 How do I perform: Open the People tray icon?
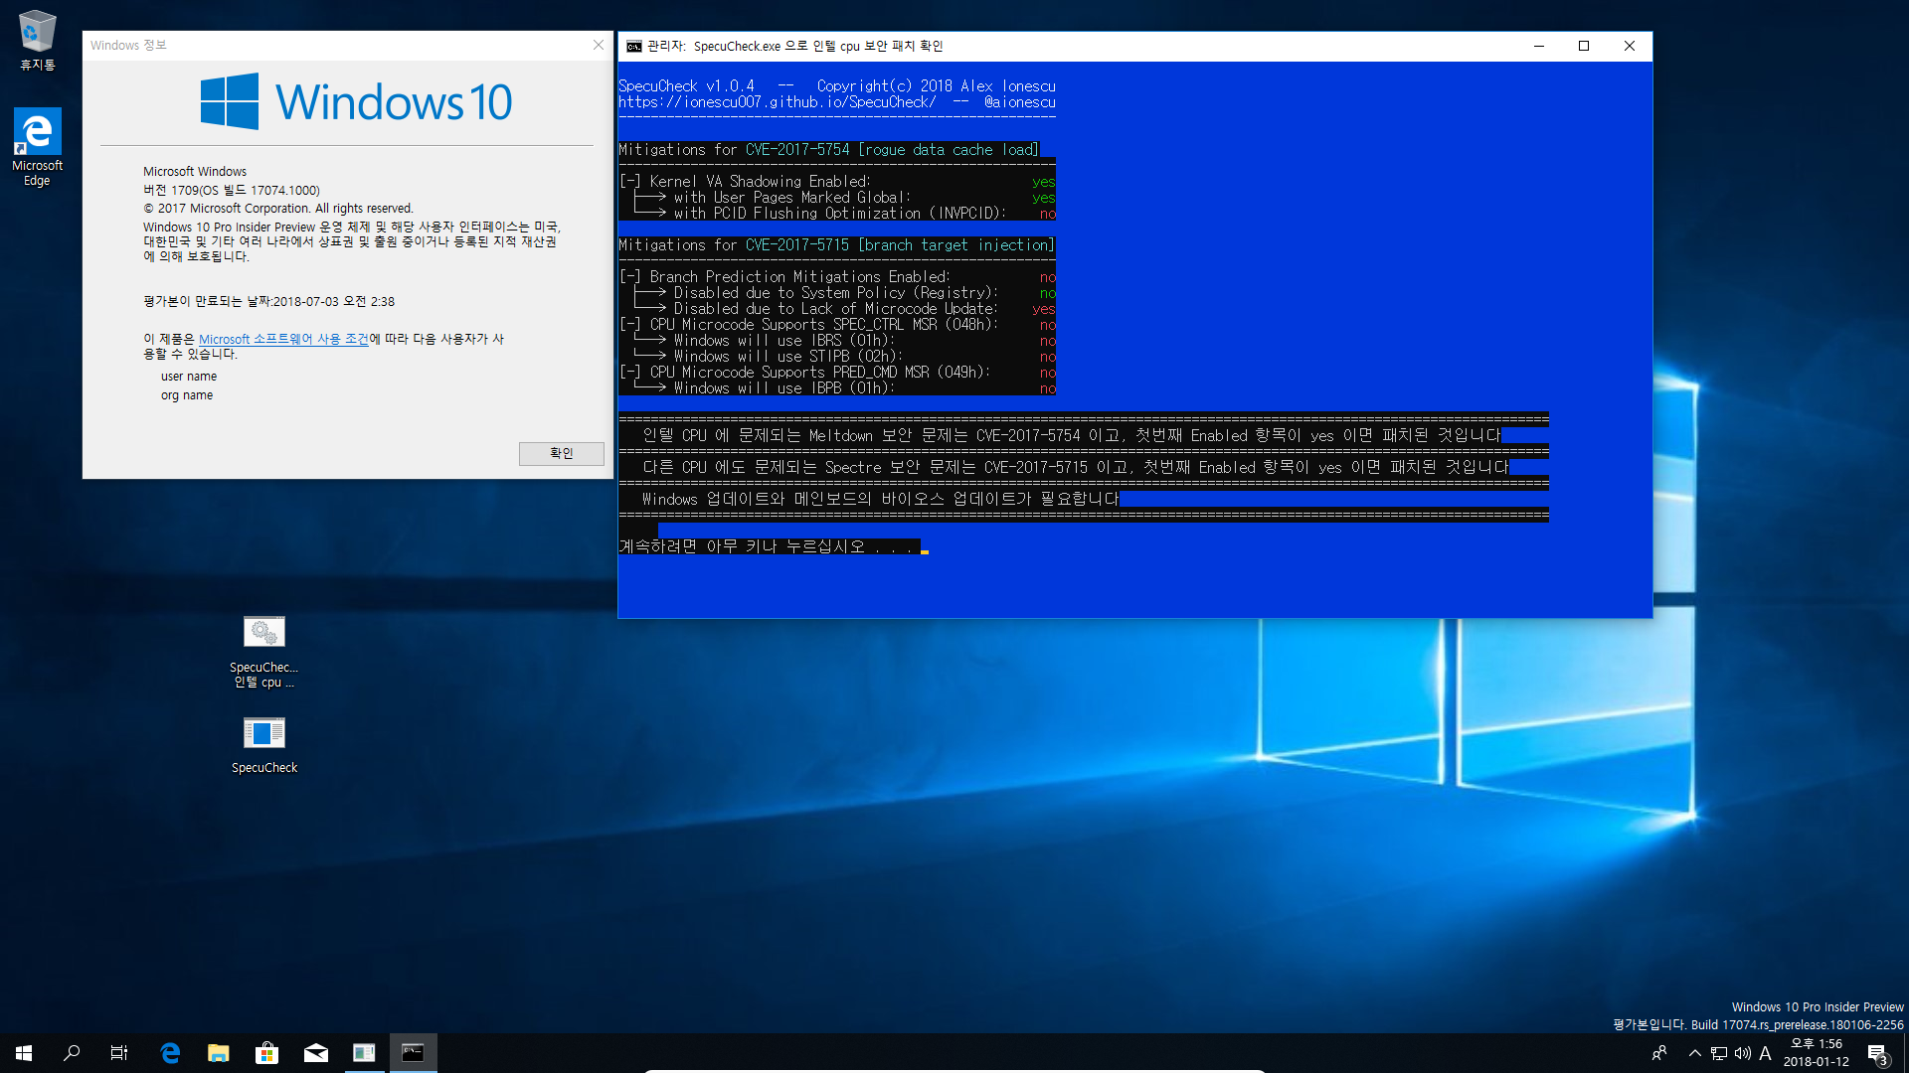click(x=1659, y=1053)
